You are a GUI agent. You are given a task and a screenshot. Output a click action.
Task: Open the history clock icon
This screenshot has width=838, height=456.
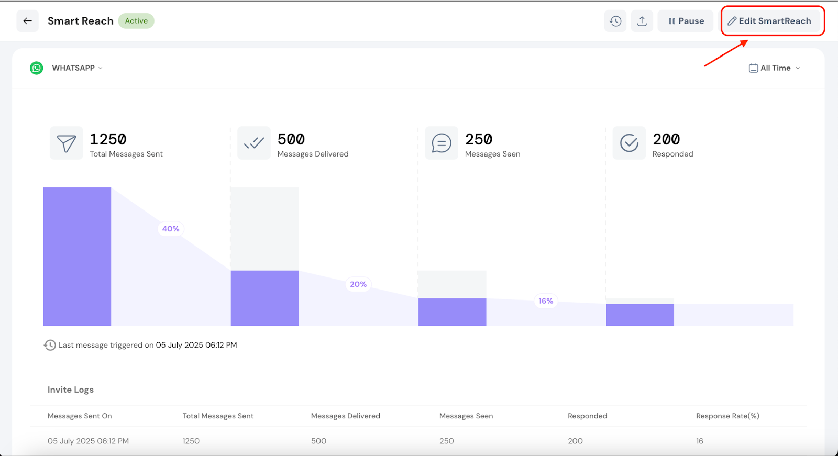coord(615,21)
